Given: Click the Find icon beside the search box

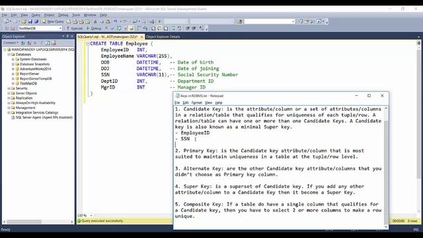Looking at the screenshot, I should point(240,21).
